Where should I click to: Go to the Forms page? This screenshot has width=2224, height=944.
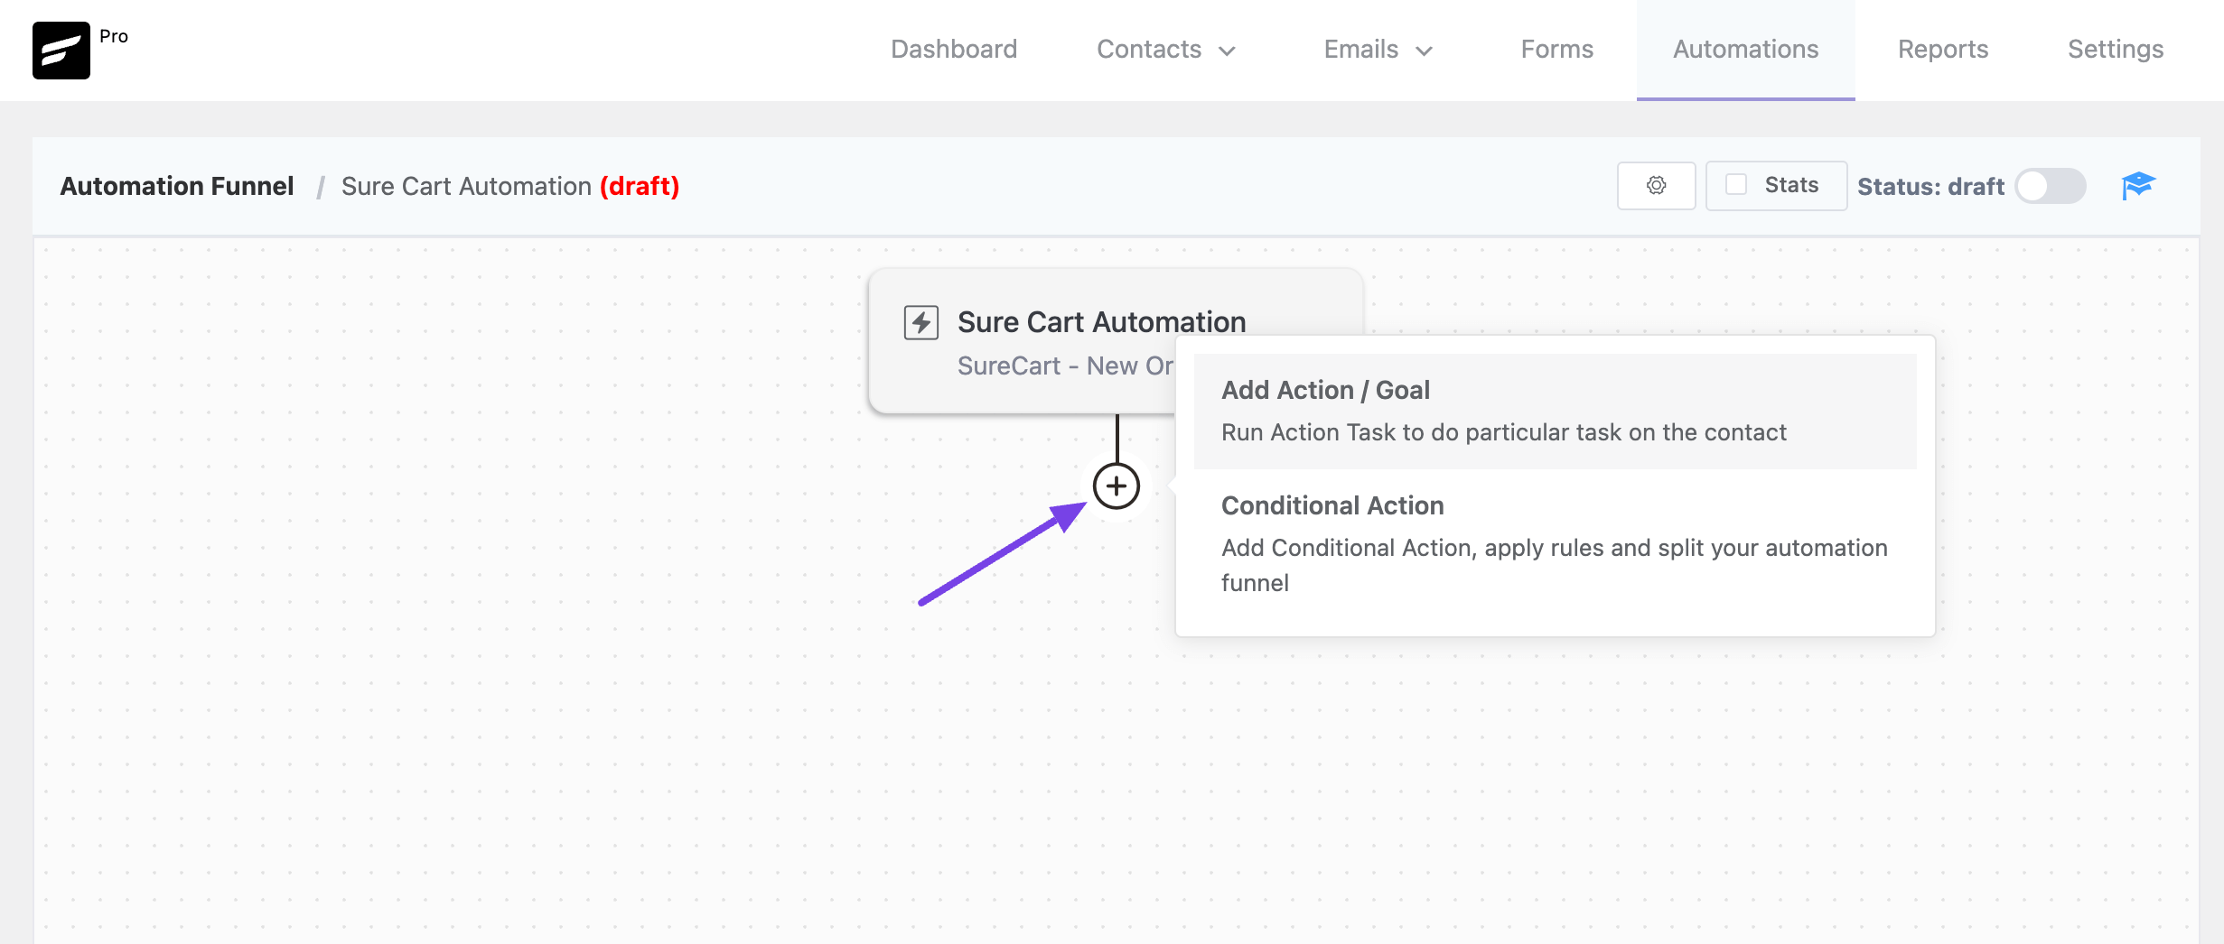[1557, 49]
